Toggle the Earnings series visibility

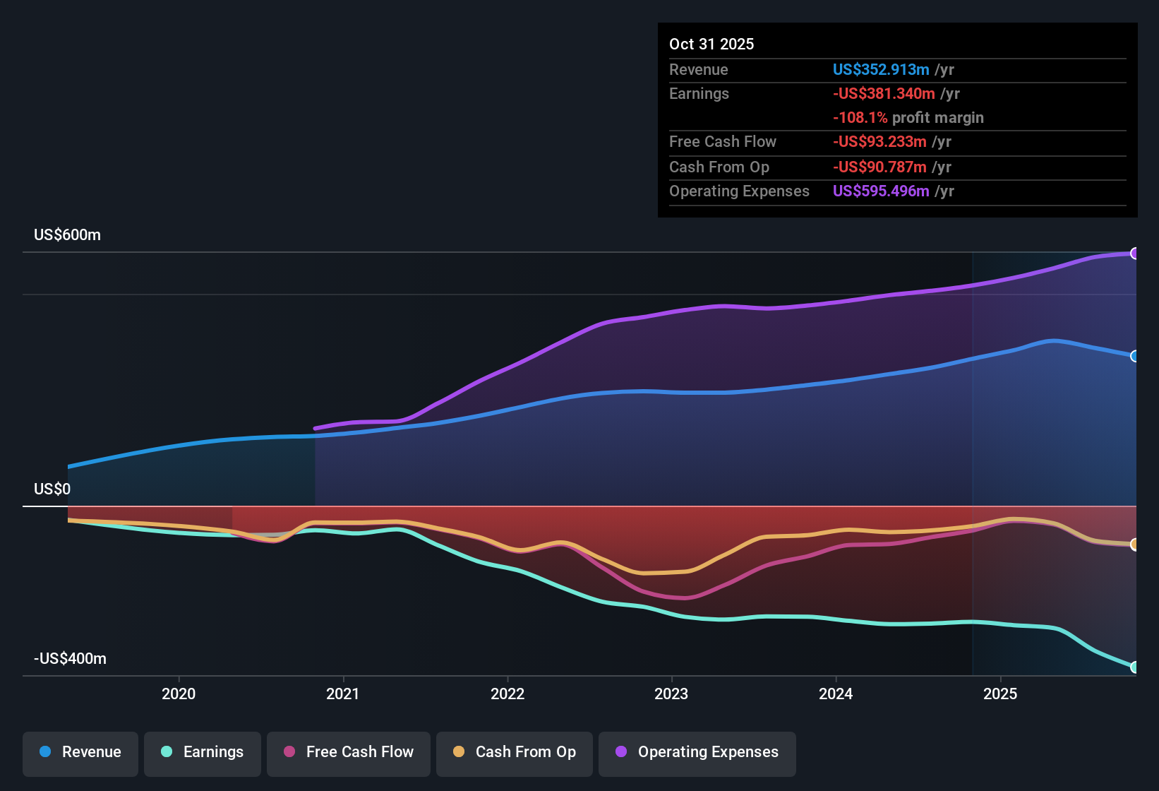click(203, 752)
